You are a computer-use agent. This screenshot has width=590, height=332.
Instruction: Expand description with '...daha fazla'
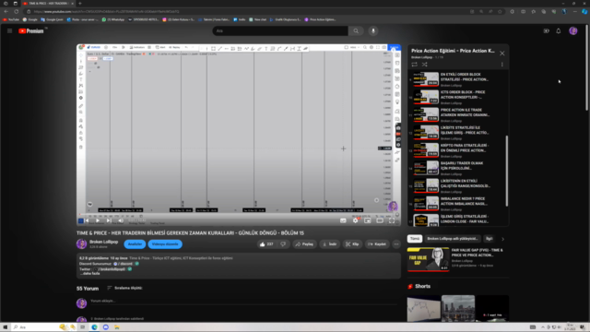click(90, 274)
